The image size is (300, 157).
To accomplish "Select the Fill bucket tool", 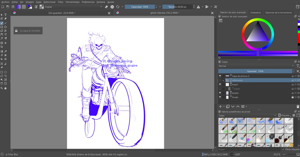I will [x=2, y=59].
